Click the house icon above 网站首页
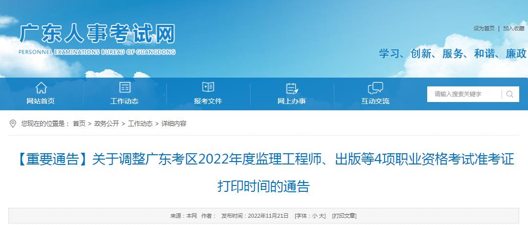Image resolution: width=528 pixels, height=225 pixels. (x=41, y=88)
